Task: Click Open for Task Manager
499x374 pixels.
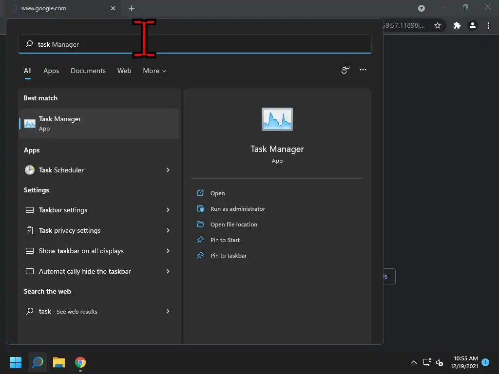Action: 218,193
